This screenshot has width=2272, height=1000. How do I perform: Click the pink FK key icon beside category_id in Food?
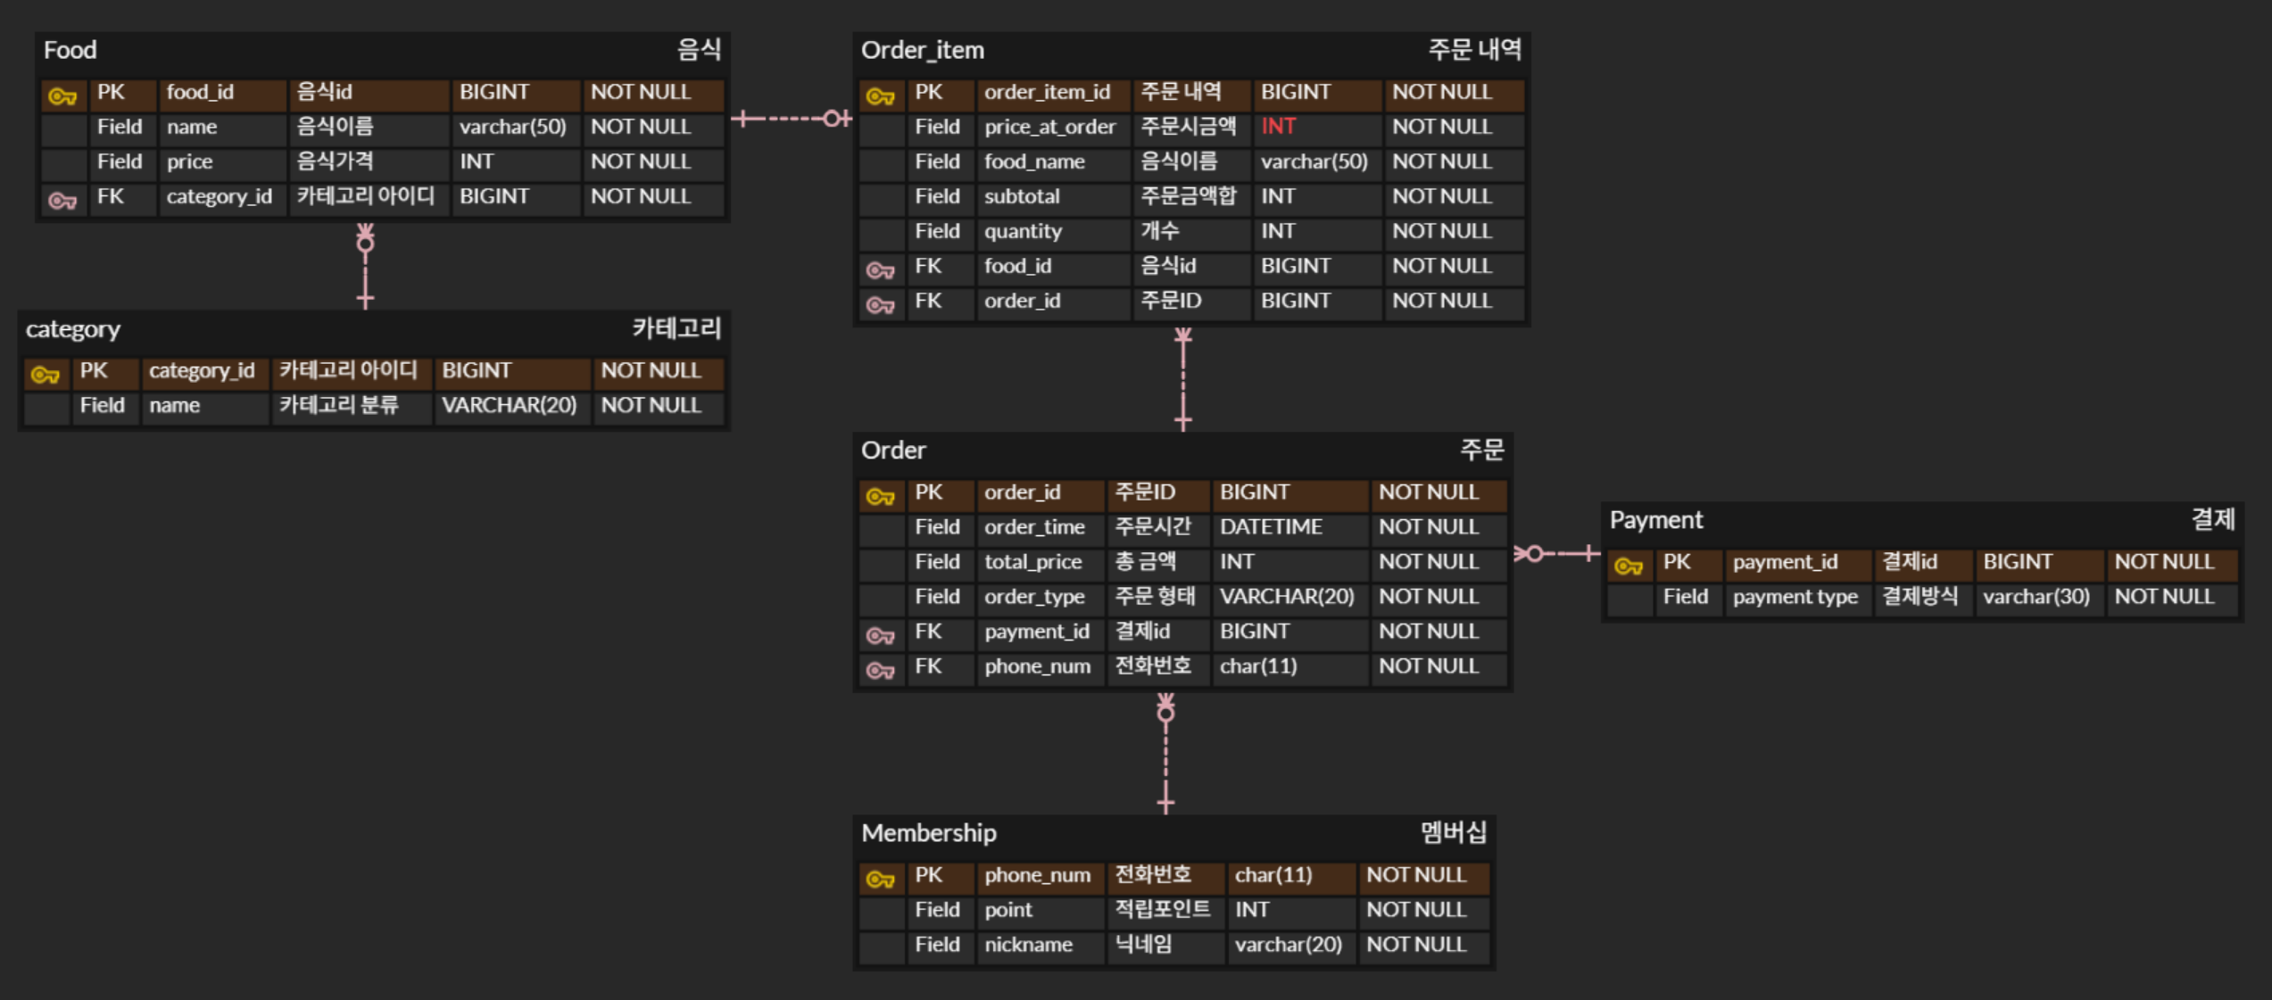(x=62, y=200)
